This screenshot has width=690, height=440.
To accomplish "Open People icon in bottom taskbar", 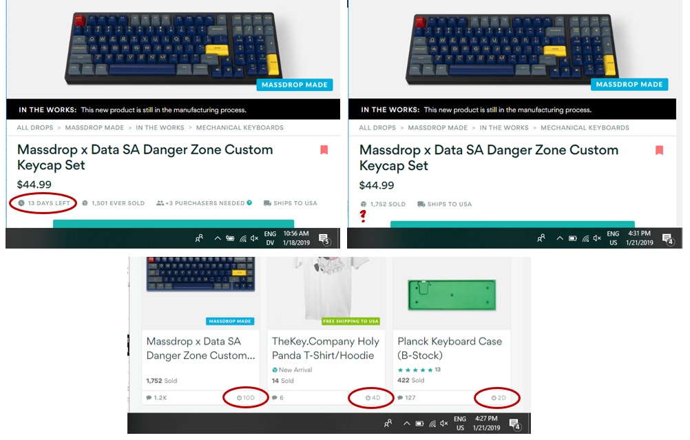I will click(x=388, y=423).
